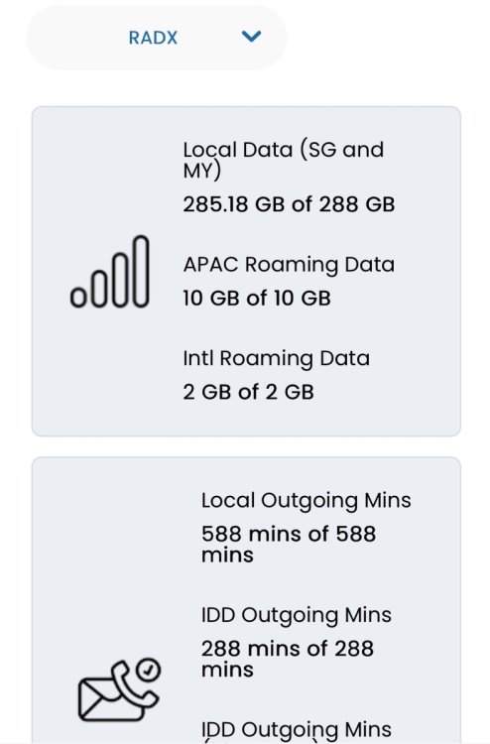Open the Local Outgoing Mins entry

(306, 501)
